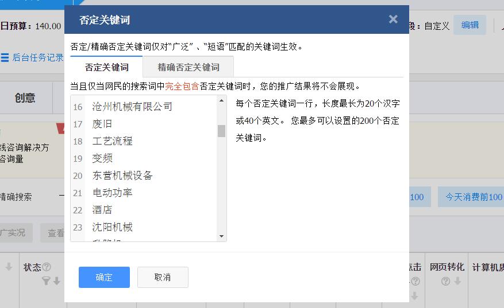
Task: Click keyword line 沧州机械有限公司
Action: 132,107
